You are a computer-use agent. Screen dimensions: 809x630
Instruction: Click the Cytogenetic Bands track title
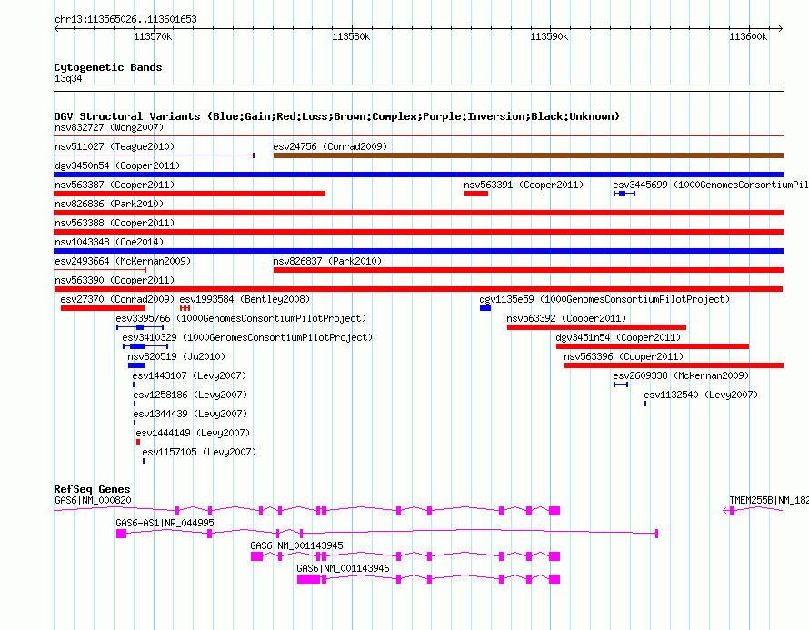[x=108, y=67]
